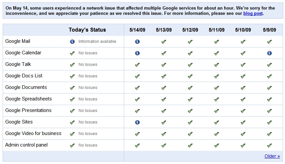Click the Google Sites service name
This screenshot has width=285, height=164.
pyautogui.click(x=19, y=122)
